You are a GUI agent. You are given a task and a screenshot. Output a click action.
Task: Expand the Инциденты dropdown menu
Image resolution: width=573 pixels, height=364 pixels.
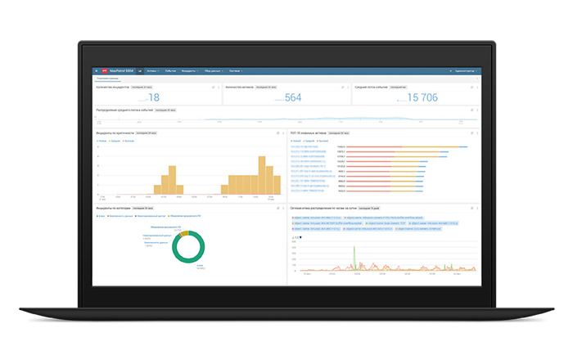tap(190, 71)
